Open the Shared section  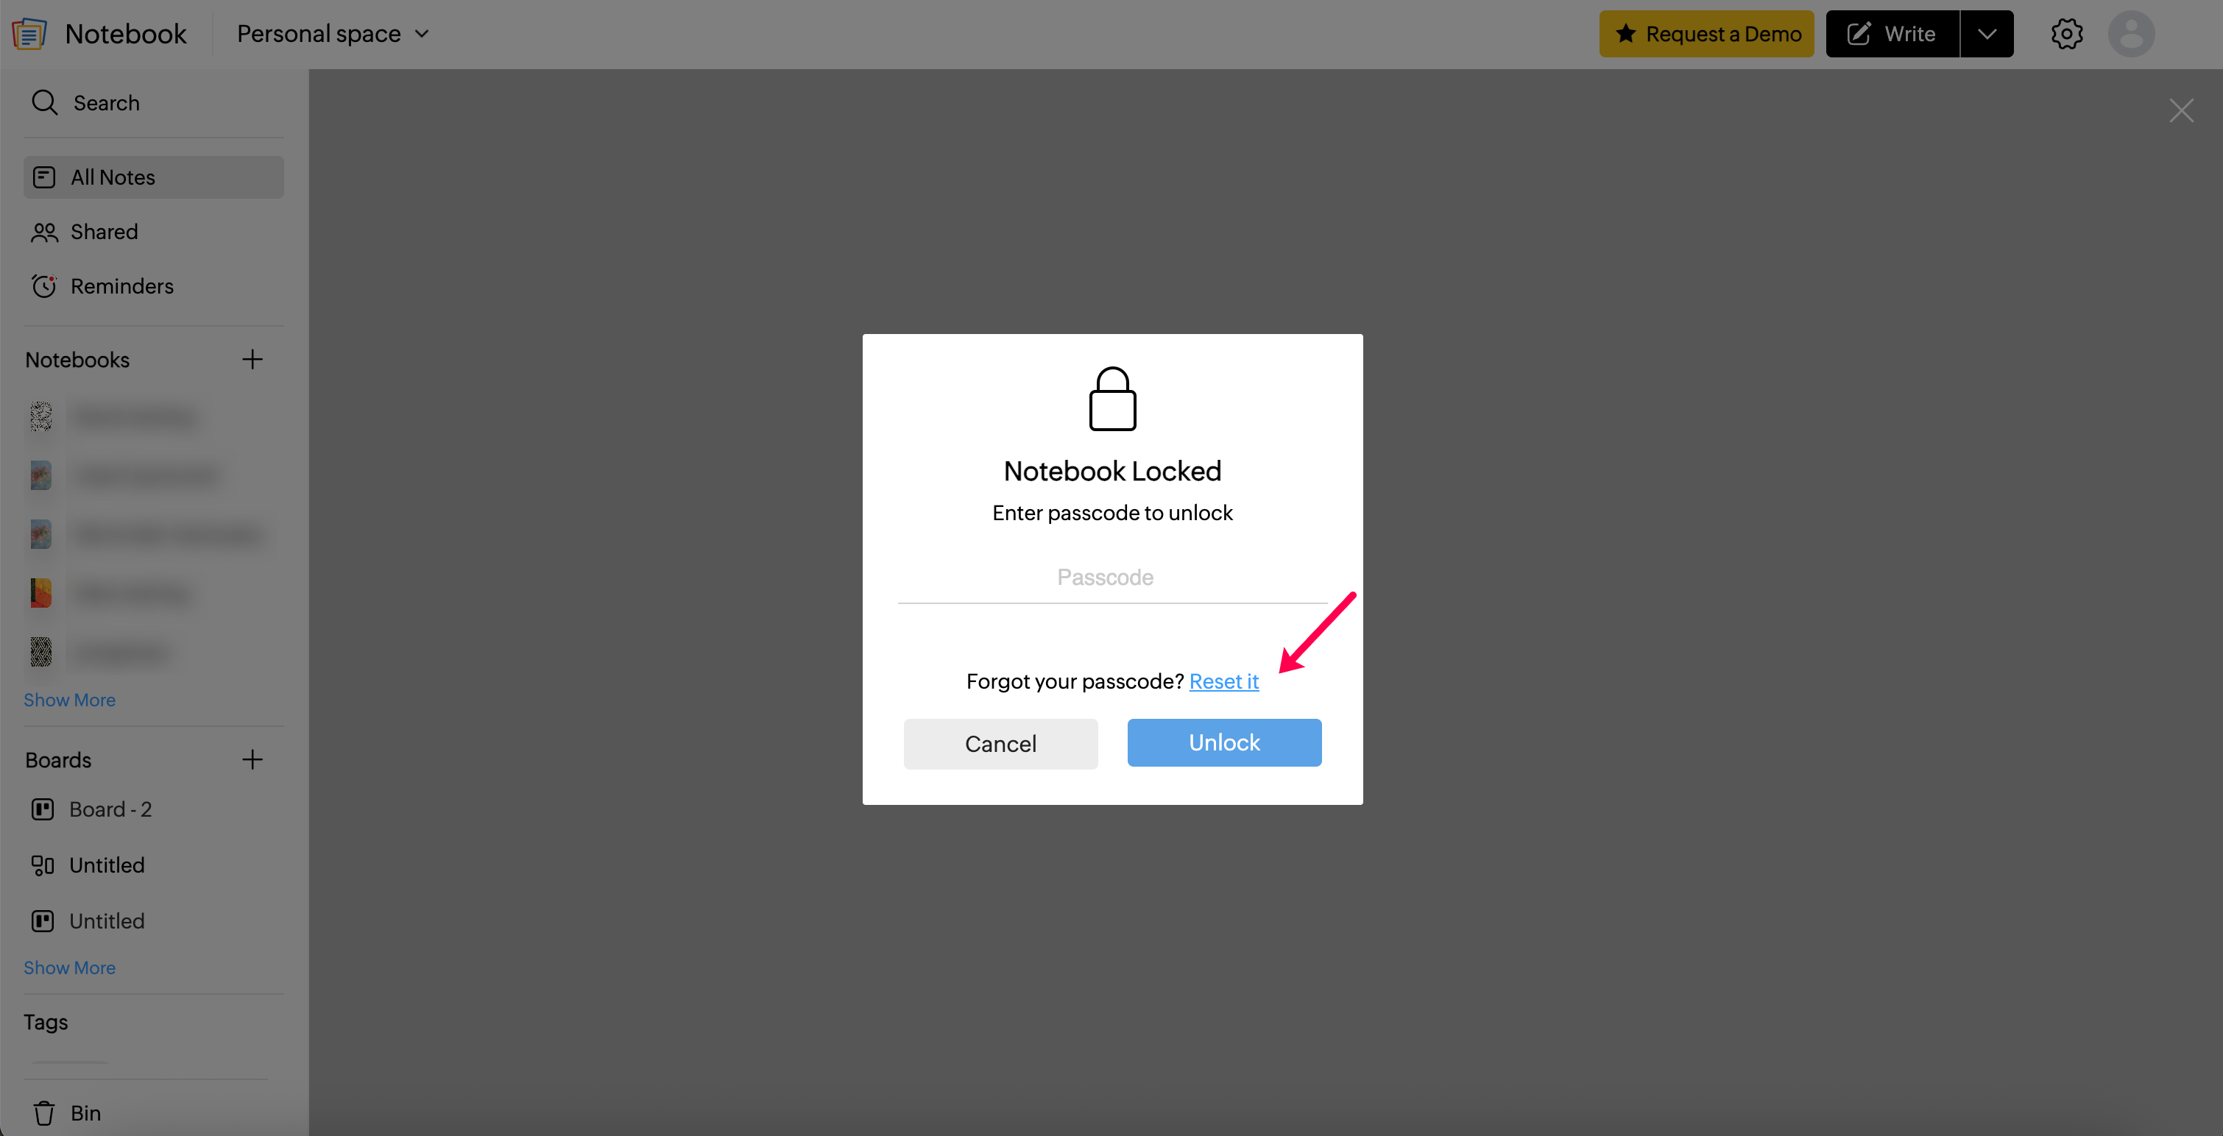(154, 231)
